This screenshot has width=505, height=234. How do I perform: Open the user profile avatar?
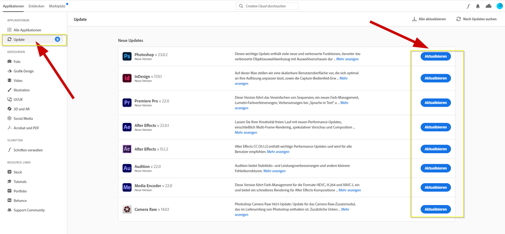tap(500, 6)
